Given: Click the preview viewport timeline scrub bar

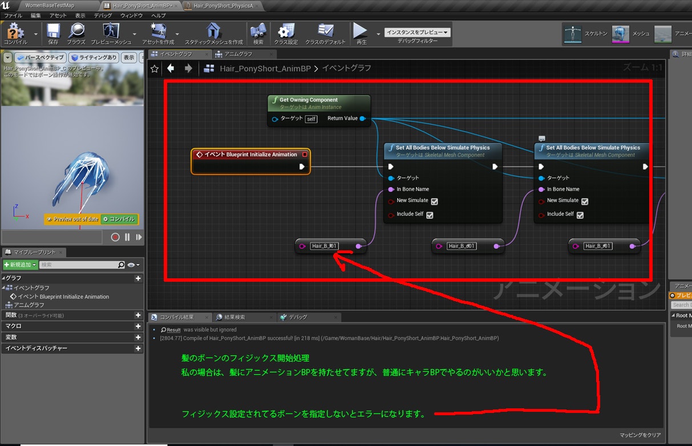Looking at the screenshot, I should (52, 237).
